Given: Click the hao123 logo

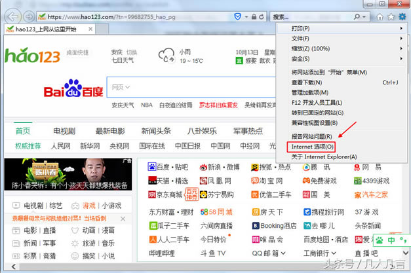Looking at the screenshot, I should coord(32,55).
